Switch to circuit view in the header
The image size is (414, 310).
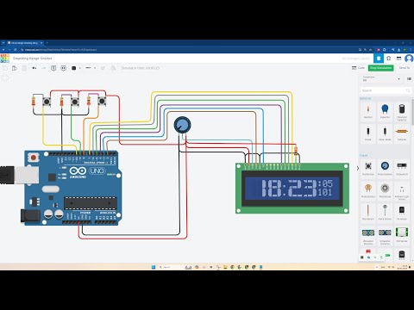click(379, 59)
